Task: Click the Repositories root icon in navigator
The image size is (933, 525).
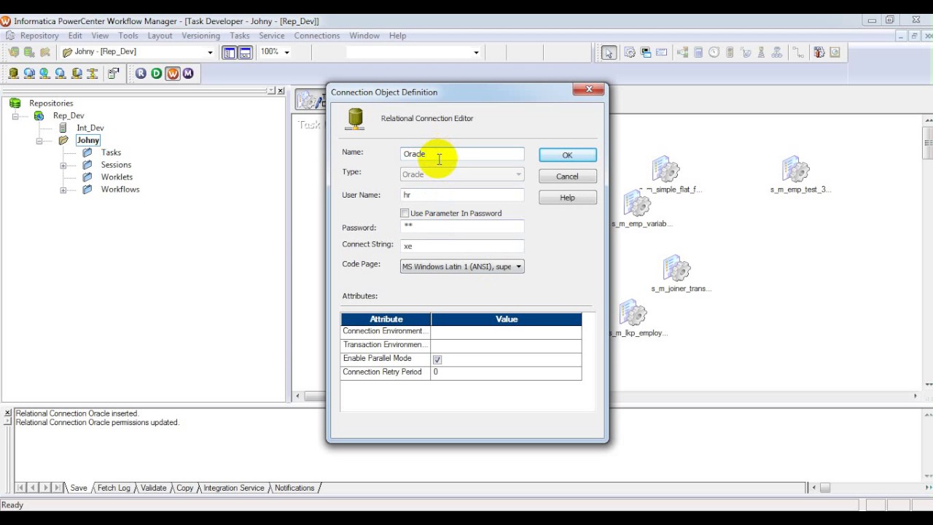Action: point(15,103)
